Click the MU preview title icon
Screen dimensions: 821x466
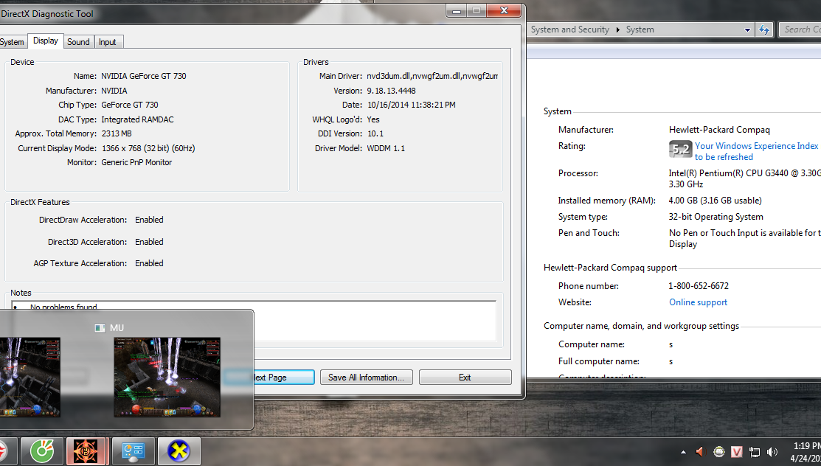coord(100,328)
